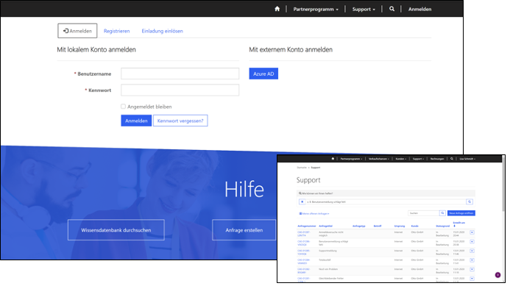Open the Partnerprogramm menu in the Support window

tap(351, 159)
